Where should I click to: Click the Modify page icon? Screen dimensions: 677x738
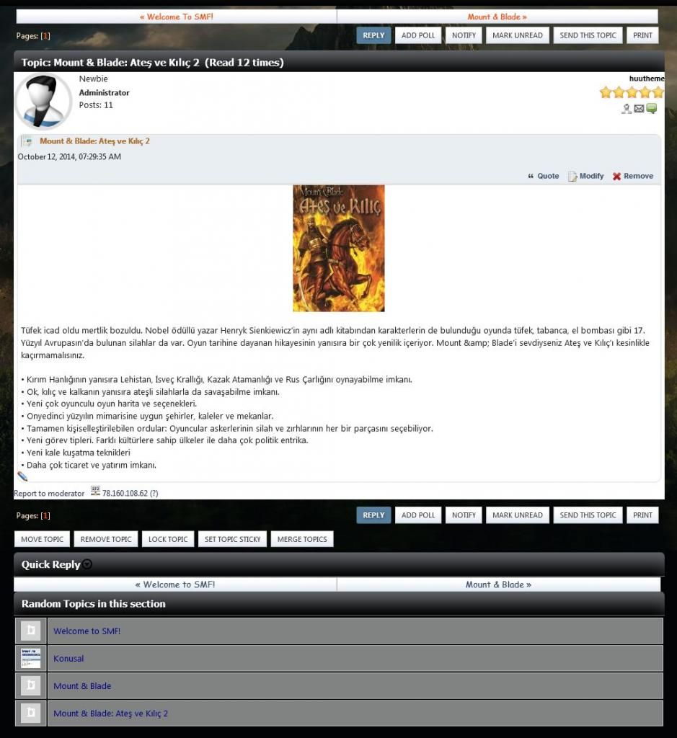tap(572, 176)
